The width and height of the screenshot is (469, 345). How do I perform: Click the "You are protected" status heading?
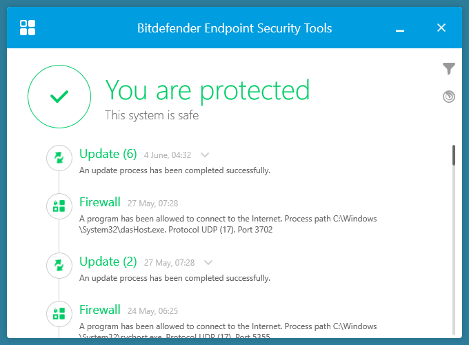[x=207, y=90]
